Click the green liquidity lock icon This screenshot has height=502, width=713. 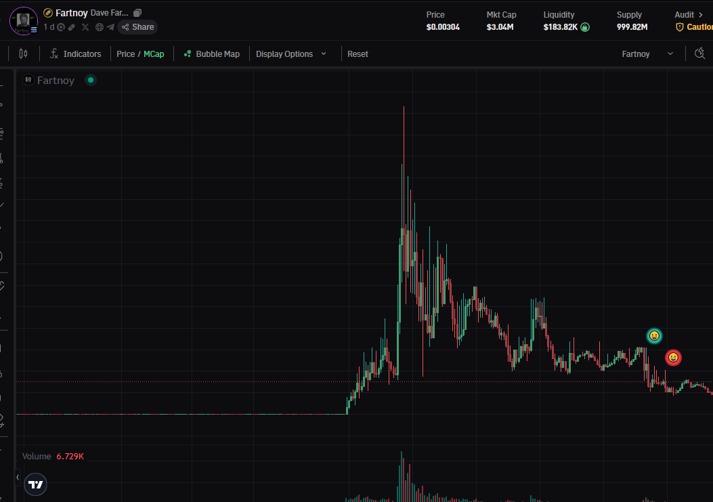(x=585, y=27)
